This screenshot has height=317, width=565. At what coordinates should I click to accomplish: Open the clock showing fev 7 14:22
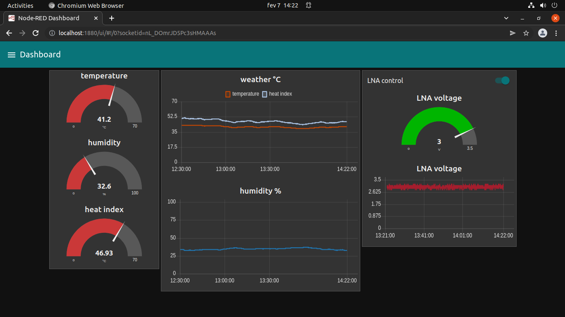pos(283,5)
